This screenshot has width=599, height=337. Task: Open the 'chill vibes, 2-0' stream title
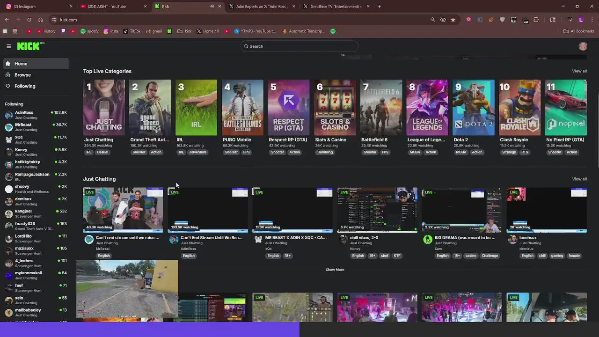click(364, 238)
